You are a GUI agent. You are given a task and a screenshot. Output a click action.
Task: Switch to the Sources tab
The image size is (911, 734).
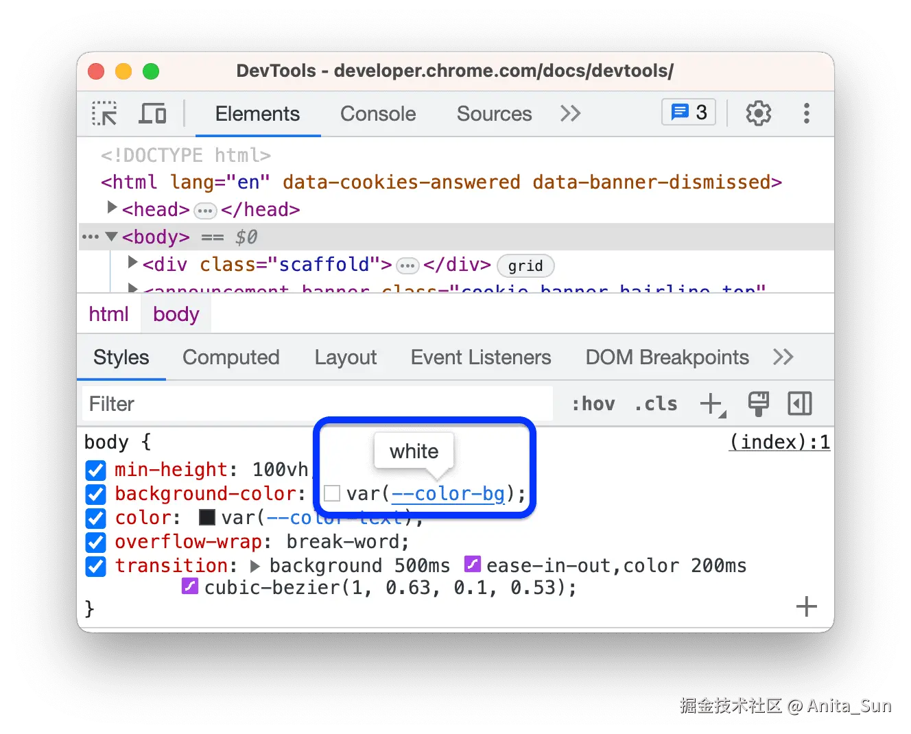point(494,114)
